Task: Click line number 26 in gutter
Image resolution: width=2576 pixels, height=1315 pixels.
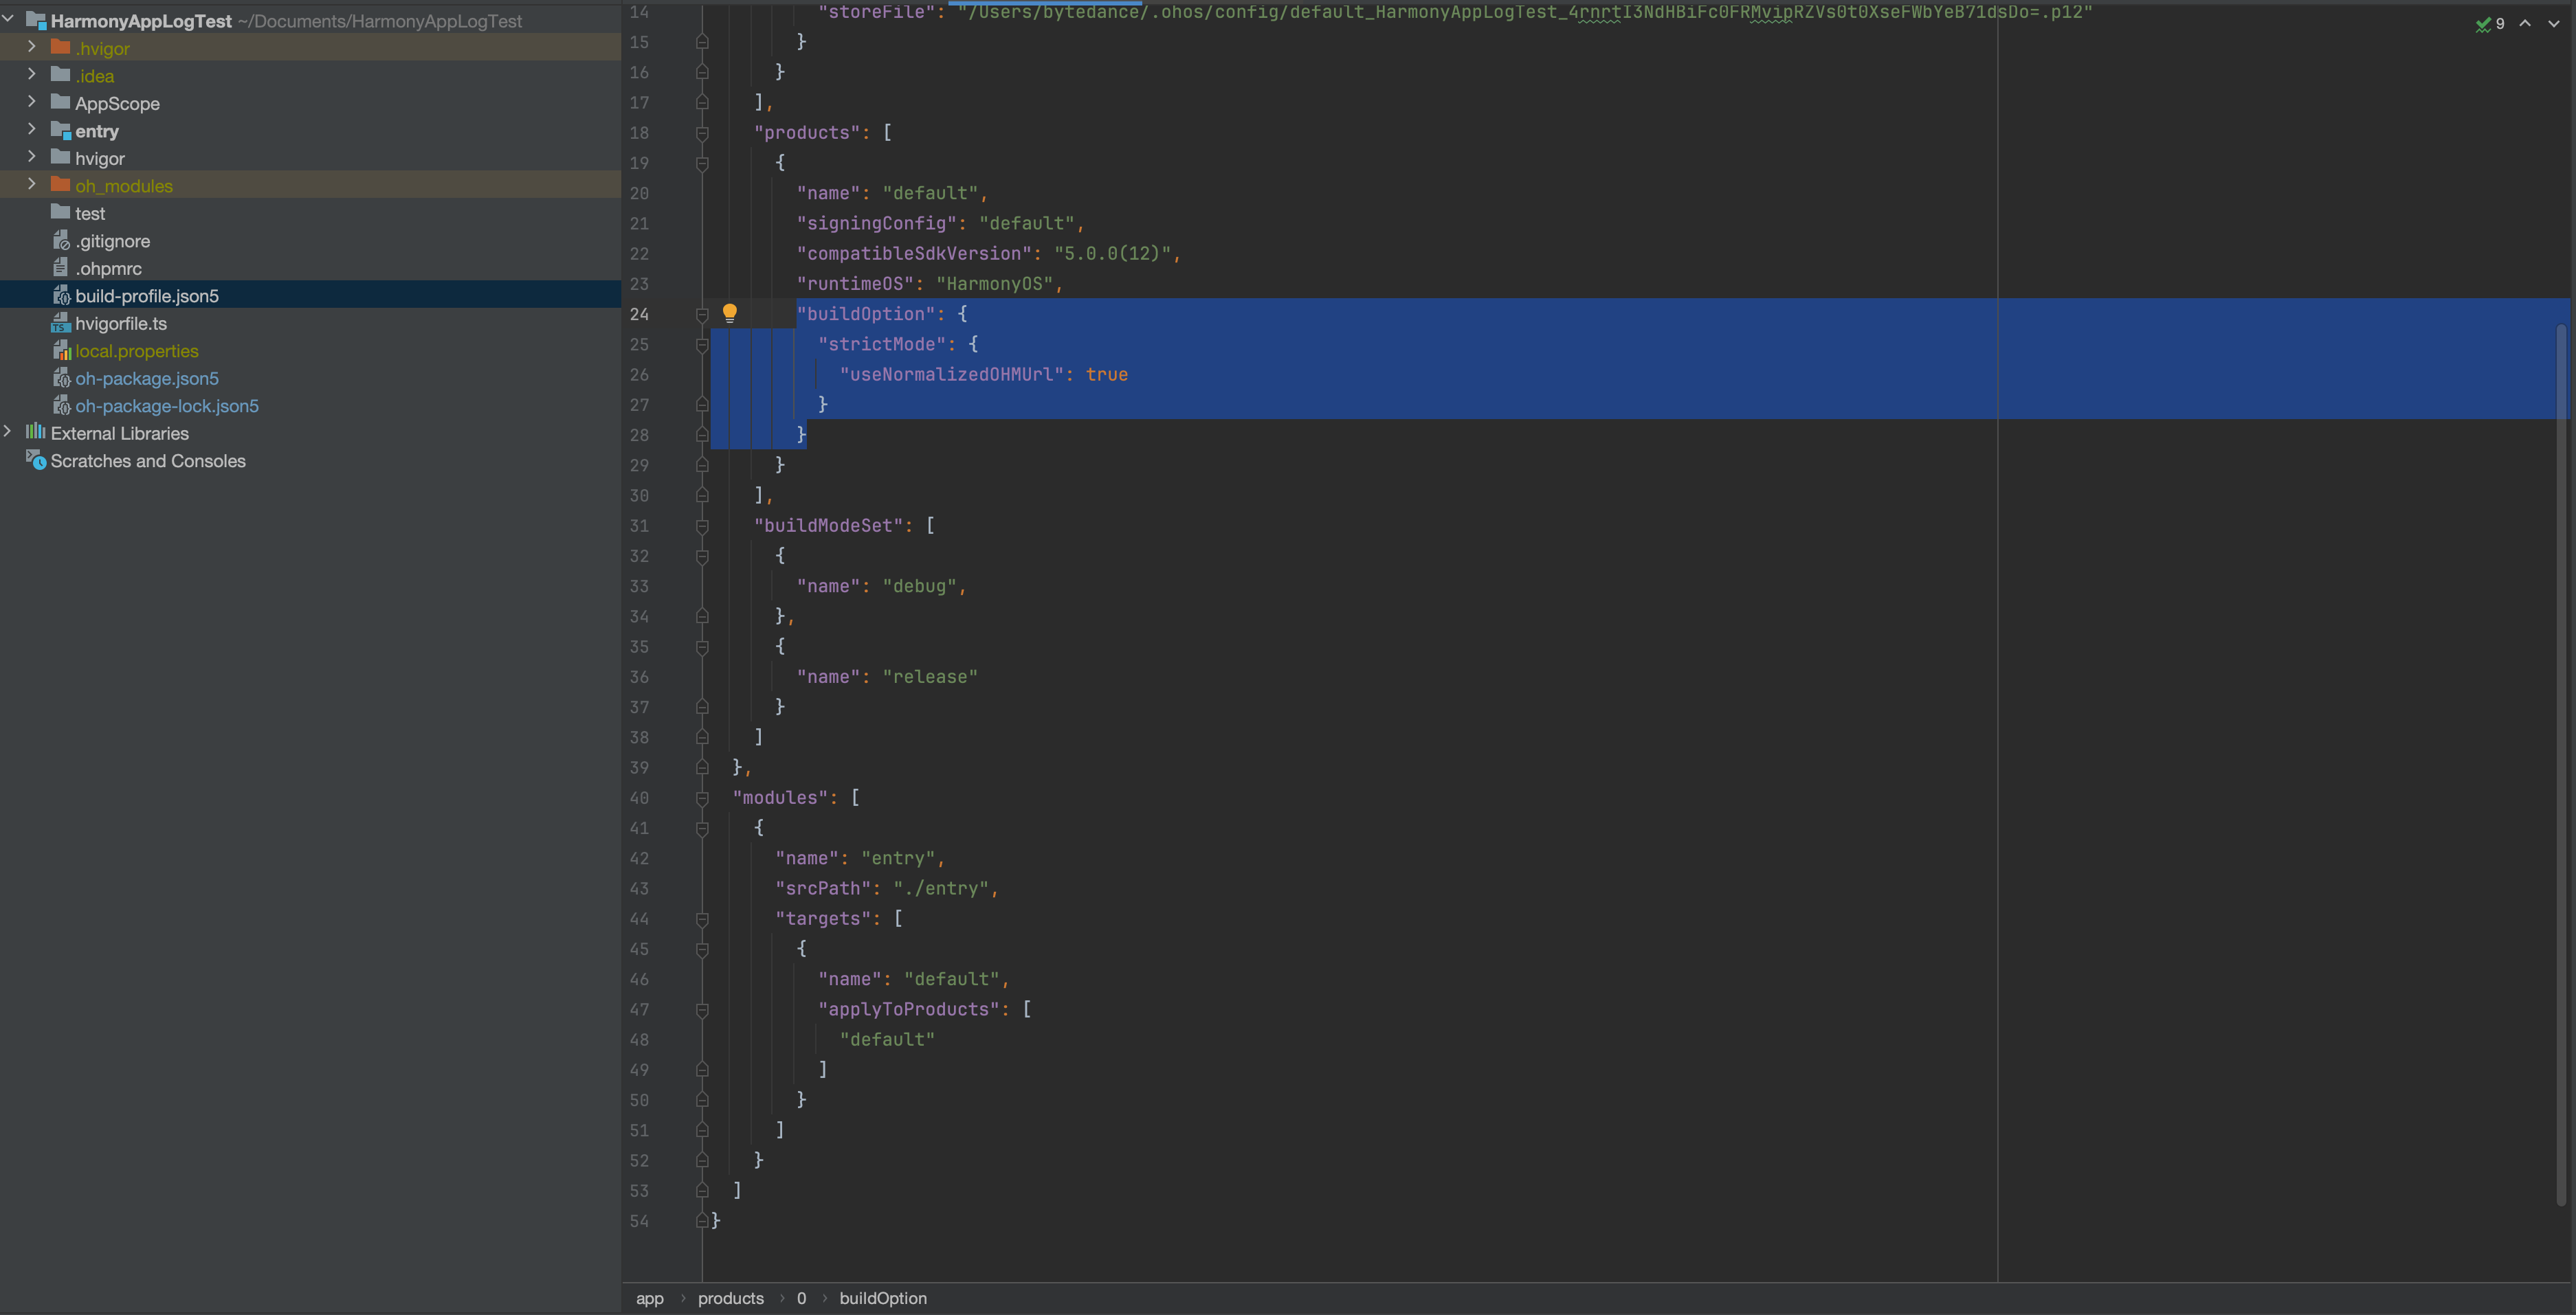Action: pyautogui.click(x=639, y=375)
